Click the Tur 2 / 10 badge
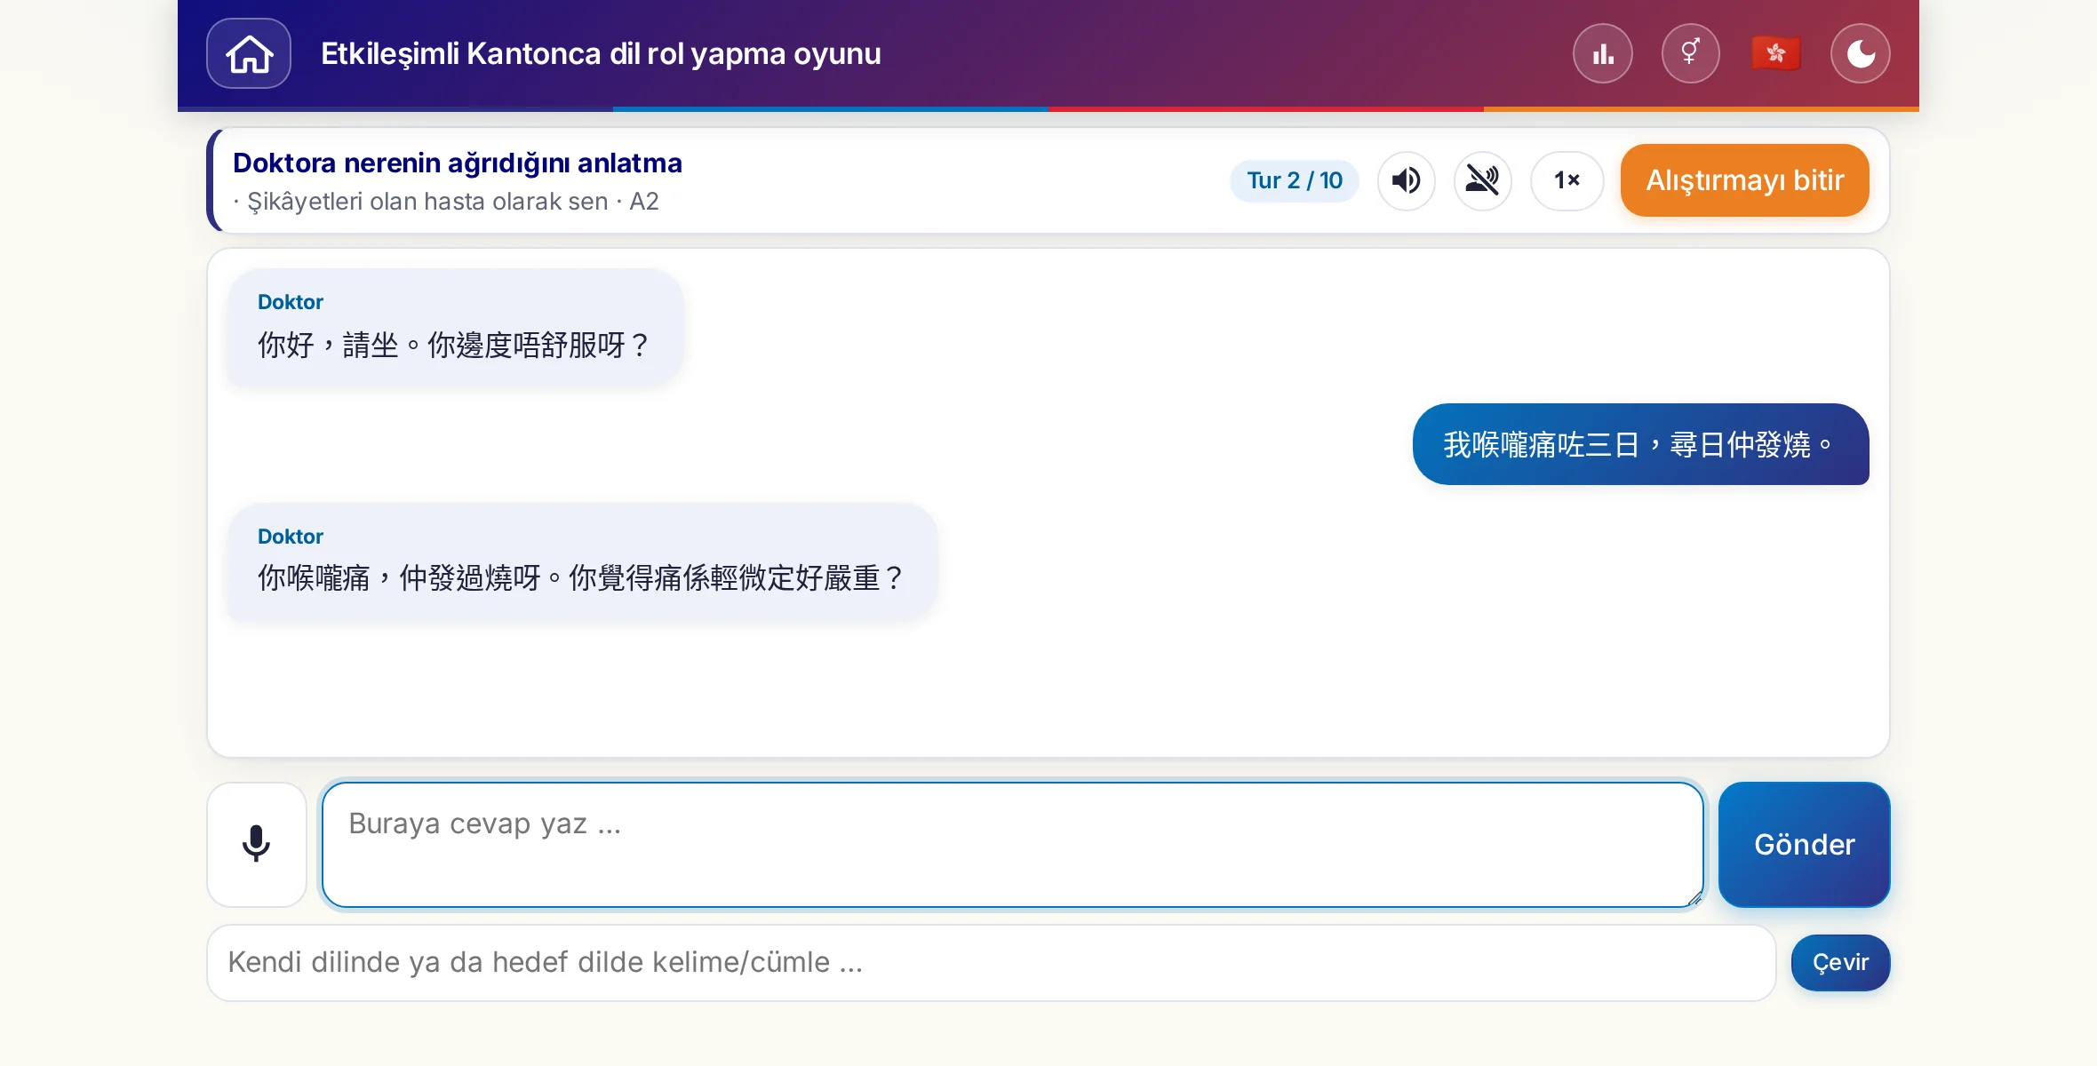This screenshot has width=2097, height=1066. [1295, 180]
